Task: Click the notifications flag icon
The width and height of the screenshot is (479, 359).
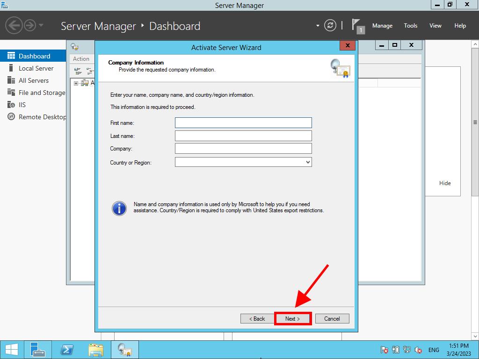Action: (x=358, y=26)
